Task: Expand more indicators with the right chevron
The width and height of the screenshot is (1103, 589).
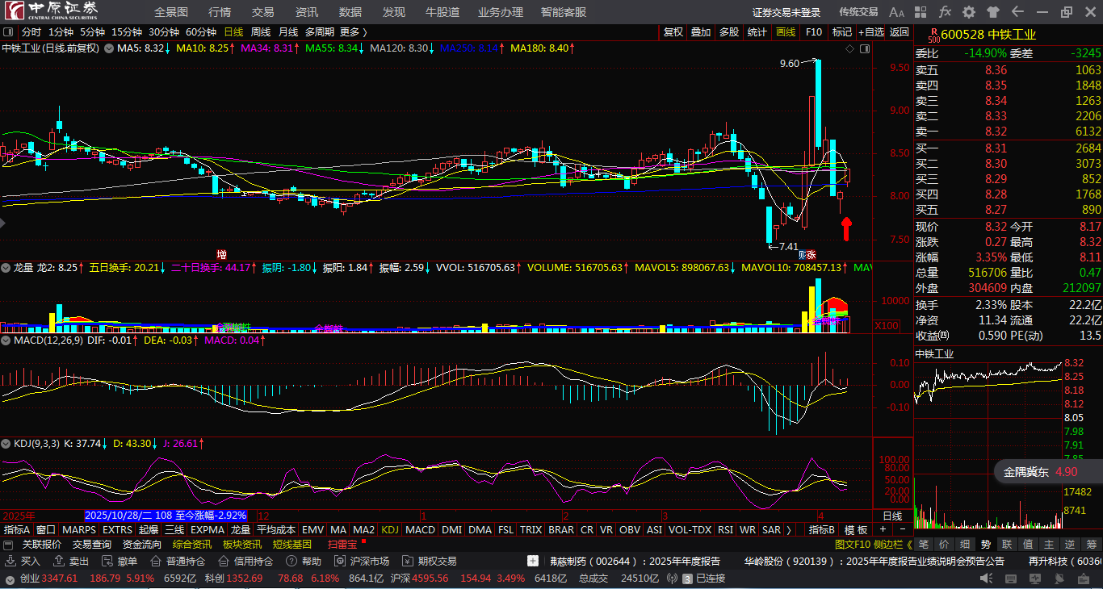Action: pyautogui.click(x=789, y=530)
